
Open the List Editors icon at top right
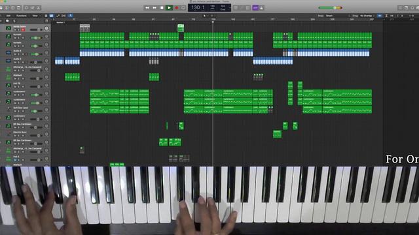coord(400,8)
